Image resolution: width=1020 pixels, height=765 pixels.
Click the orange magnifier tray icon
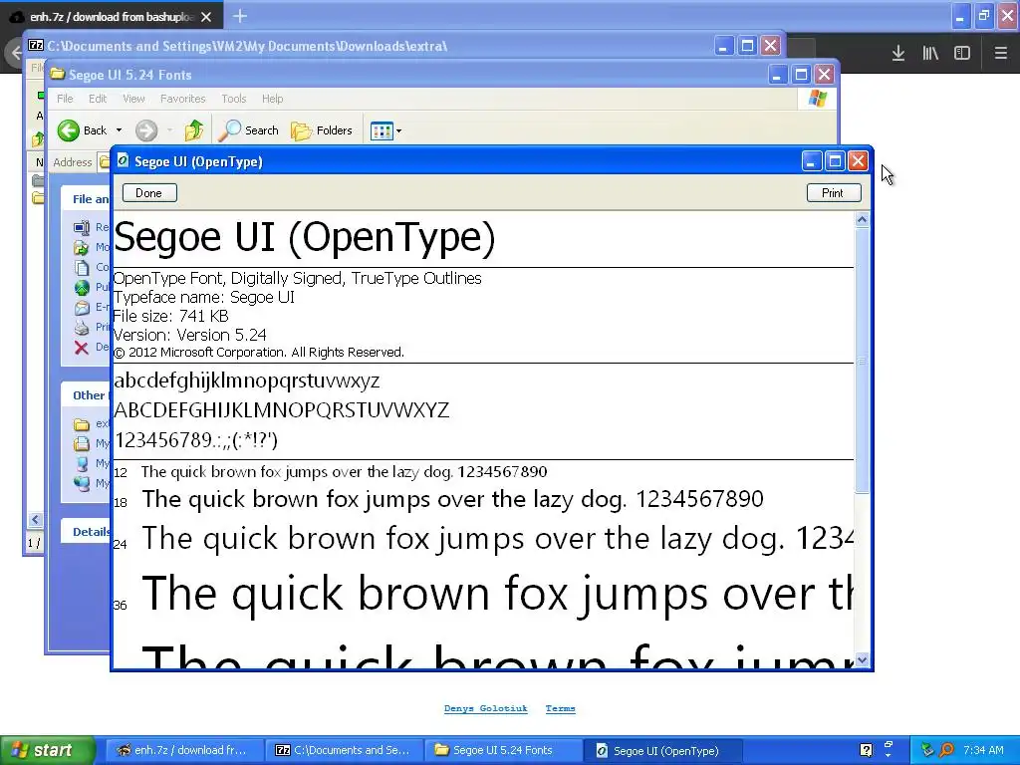point(947,750)
